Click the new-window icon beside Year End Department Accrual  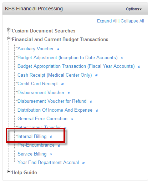pos(83,163)
